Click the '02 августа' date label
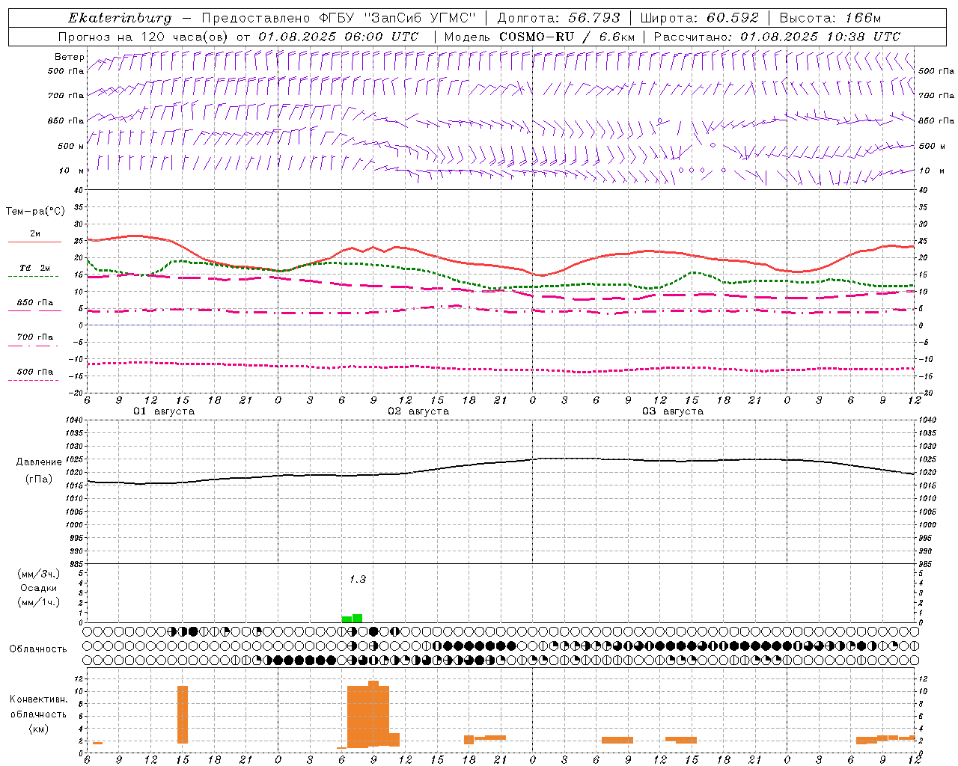The image size is (958, 766). pyautogui.click(x=418, y=411)
